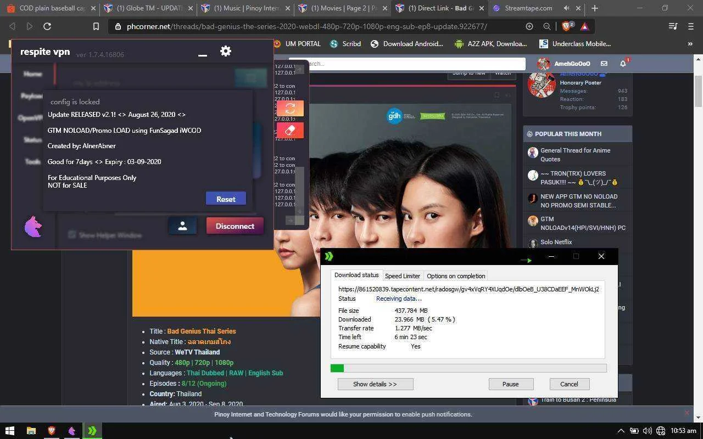Open AmehGoOoO account menu
The width and height of the screenshot is (703, 439).
click(x=565, y=64)
